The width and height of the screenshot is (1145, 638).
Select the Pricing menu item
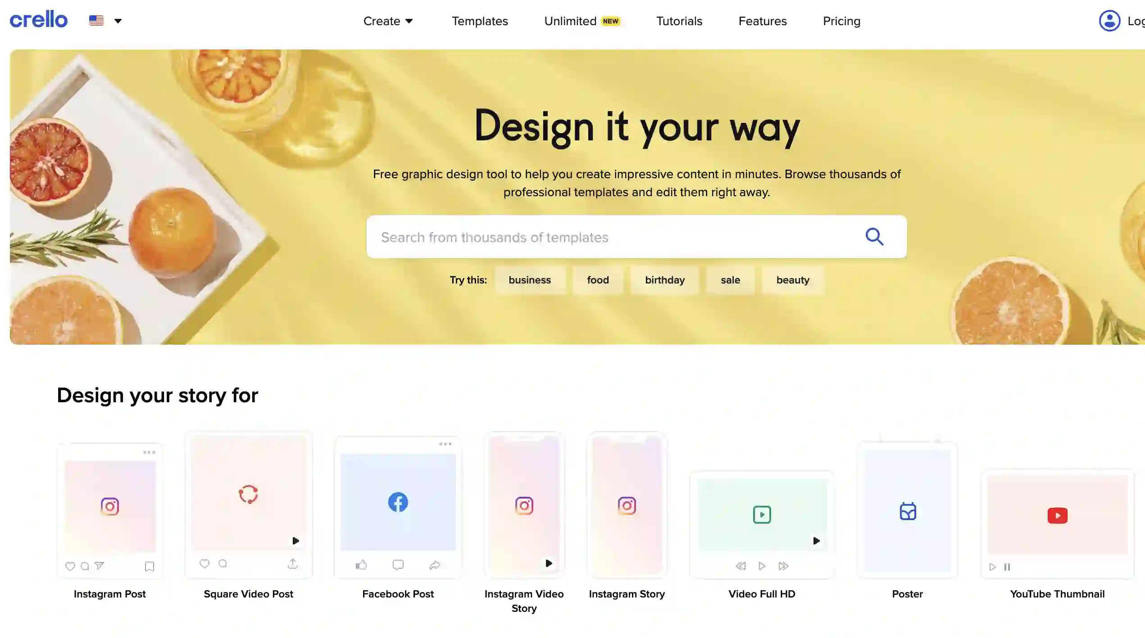pyautogui.click(x=841, y=20)
